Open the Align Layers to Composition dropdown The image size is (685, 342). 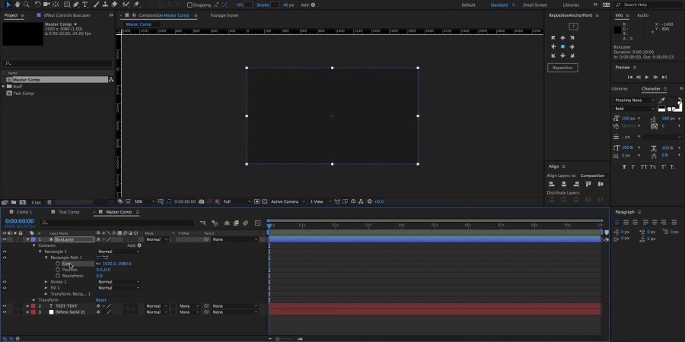(x=593, y=176)
